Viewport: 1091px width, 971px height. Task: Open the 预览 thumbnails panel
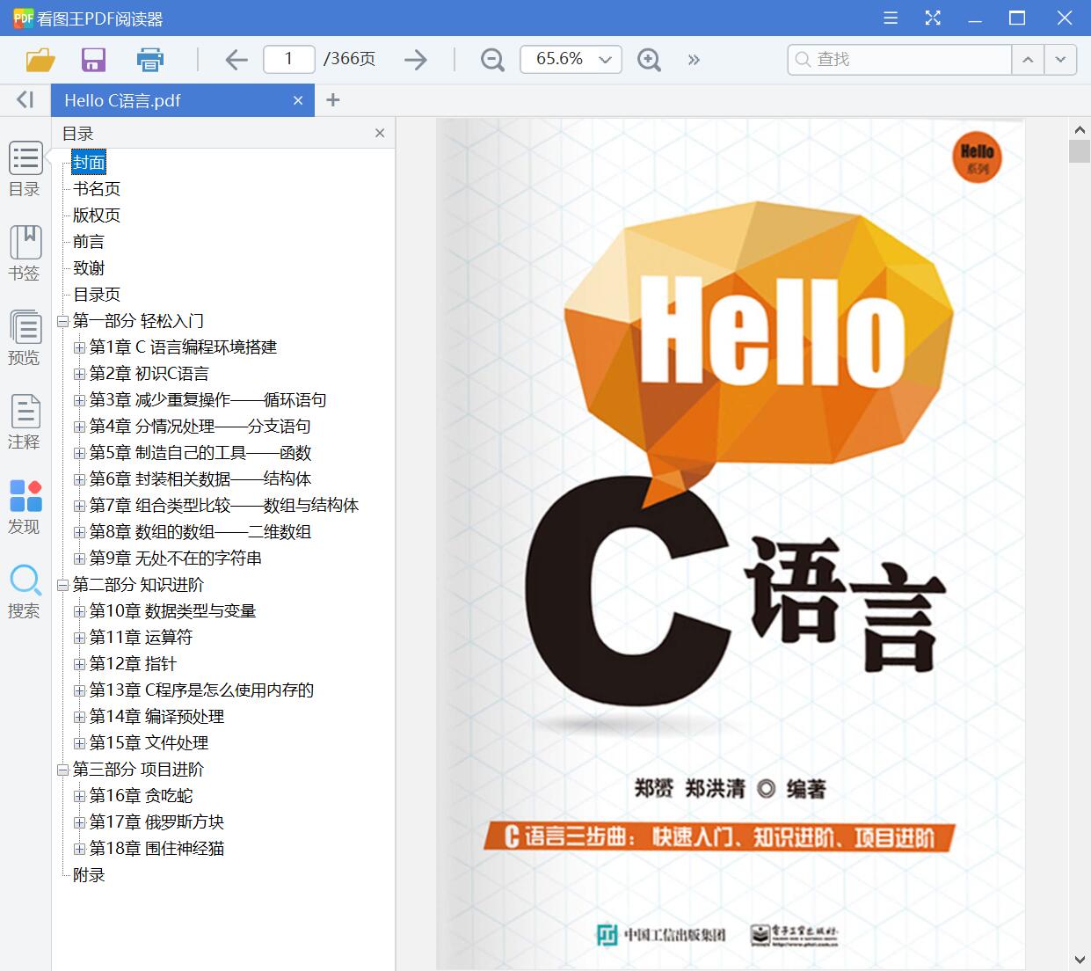coord(25,338)
